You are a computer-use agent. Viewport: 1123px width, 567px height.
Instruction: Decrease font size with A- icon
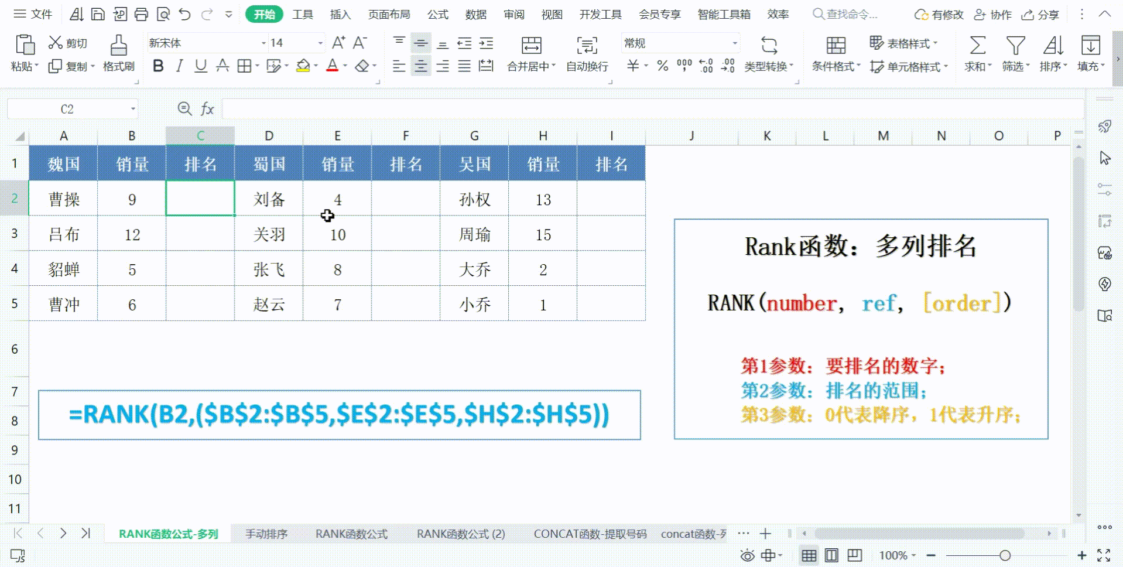point(360,43)
